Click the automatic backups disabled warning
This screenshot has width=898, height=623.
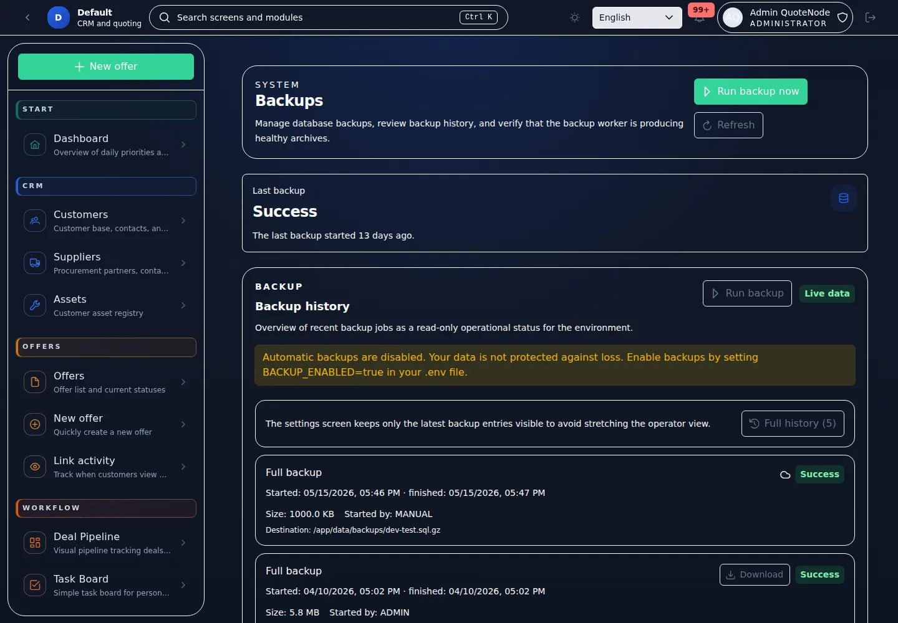pos(555,365)
